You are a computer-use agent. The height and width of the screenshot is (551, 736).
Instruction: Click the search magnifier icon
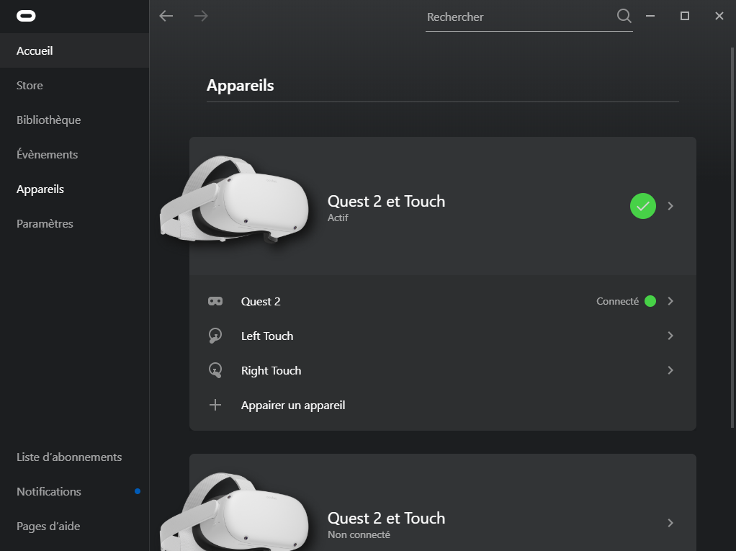624,16
